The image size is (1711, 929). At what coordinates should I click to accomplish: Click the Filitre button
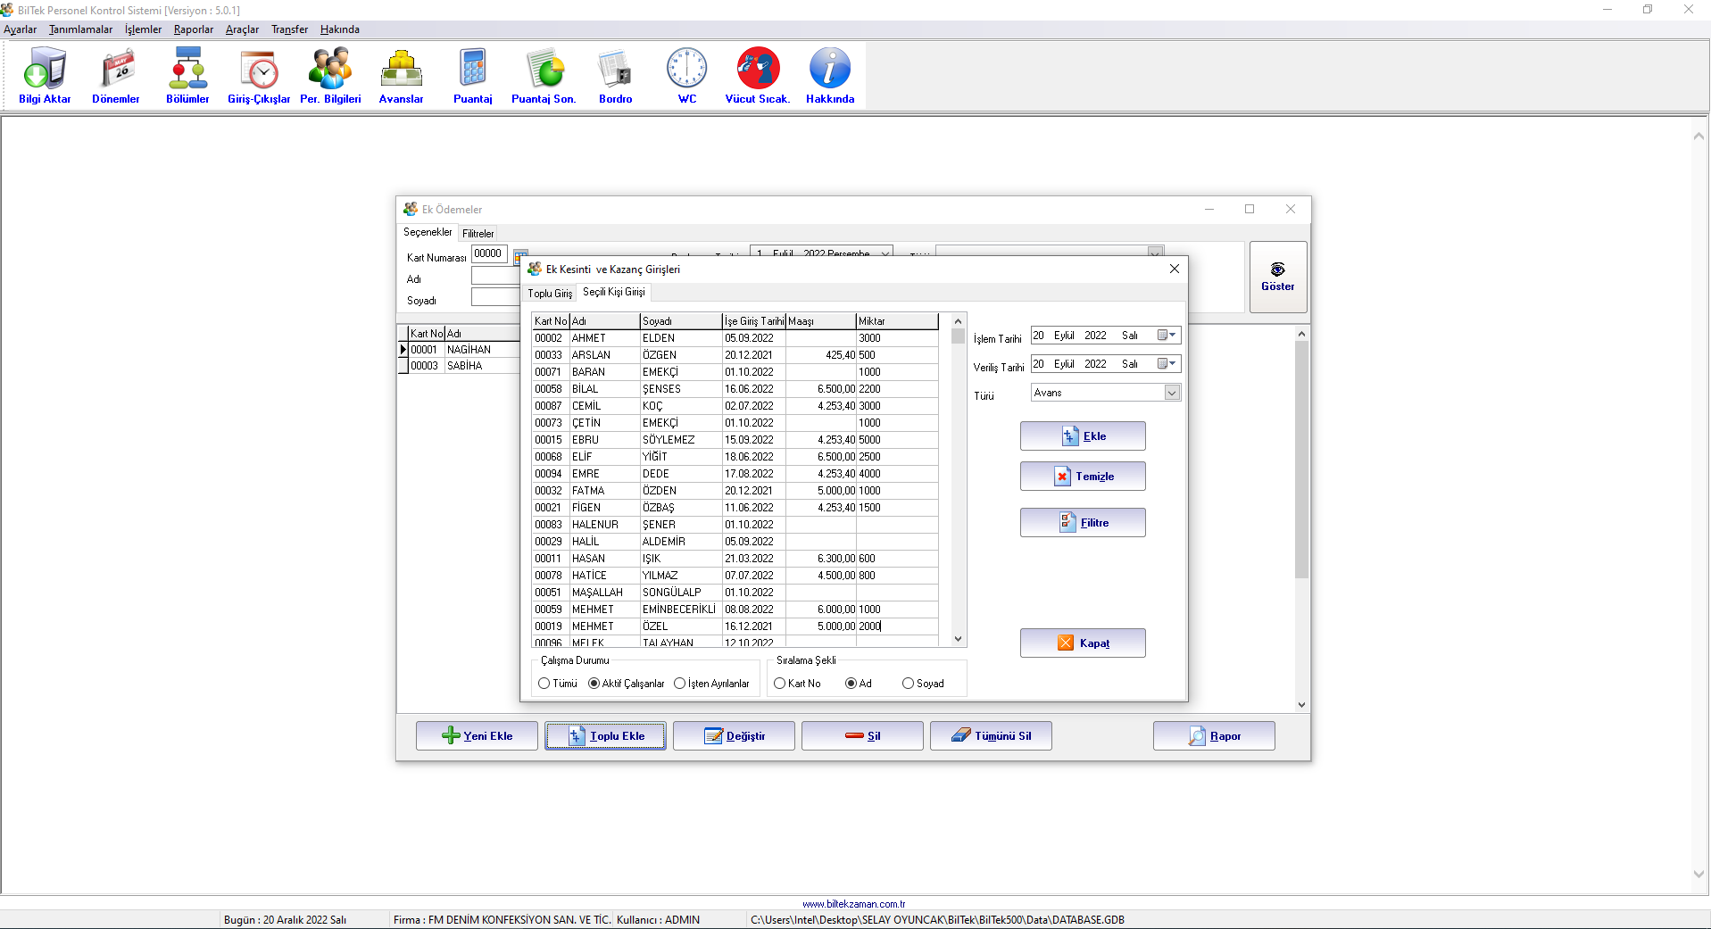[1083, 523]
